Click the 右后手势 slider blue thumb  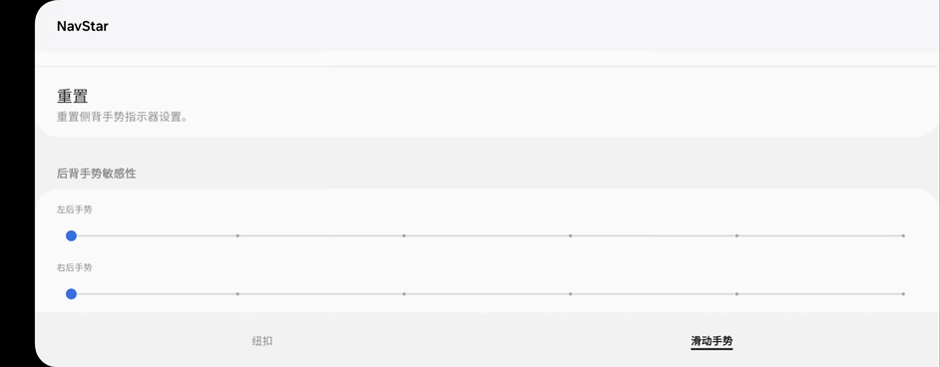(71, 294)
